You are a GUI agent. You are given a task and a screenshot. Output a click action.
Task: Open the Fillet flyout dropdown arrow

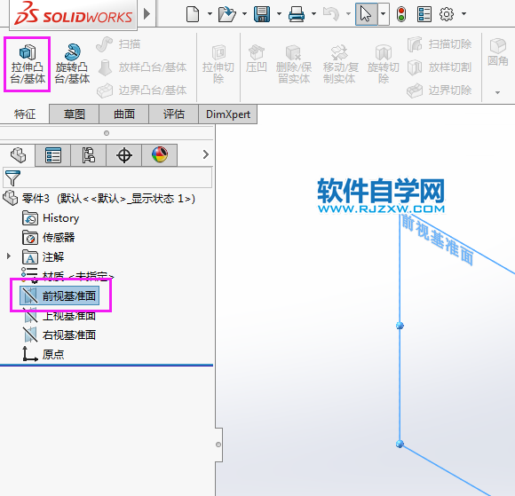pos(497,92)
